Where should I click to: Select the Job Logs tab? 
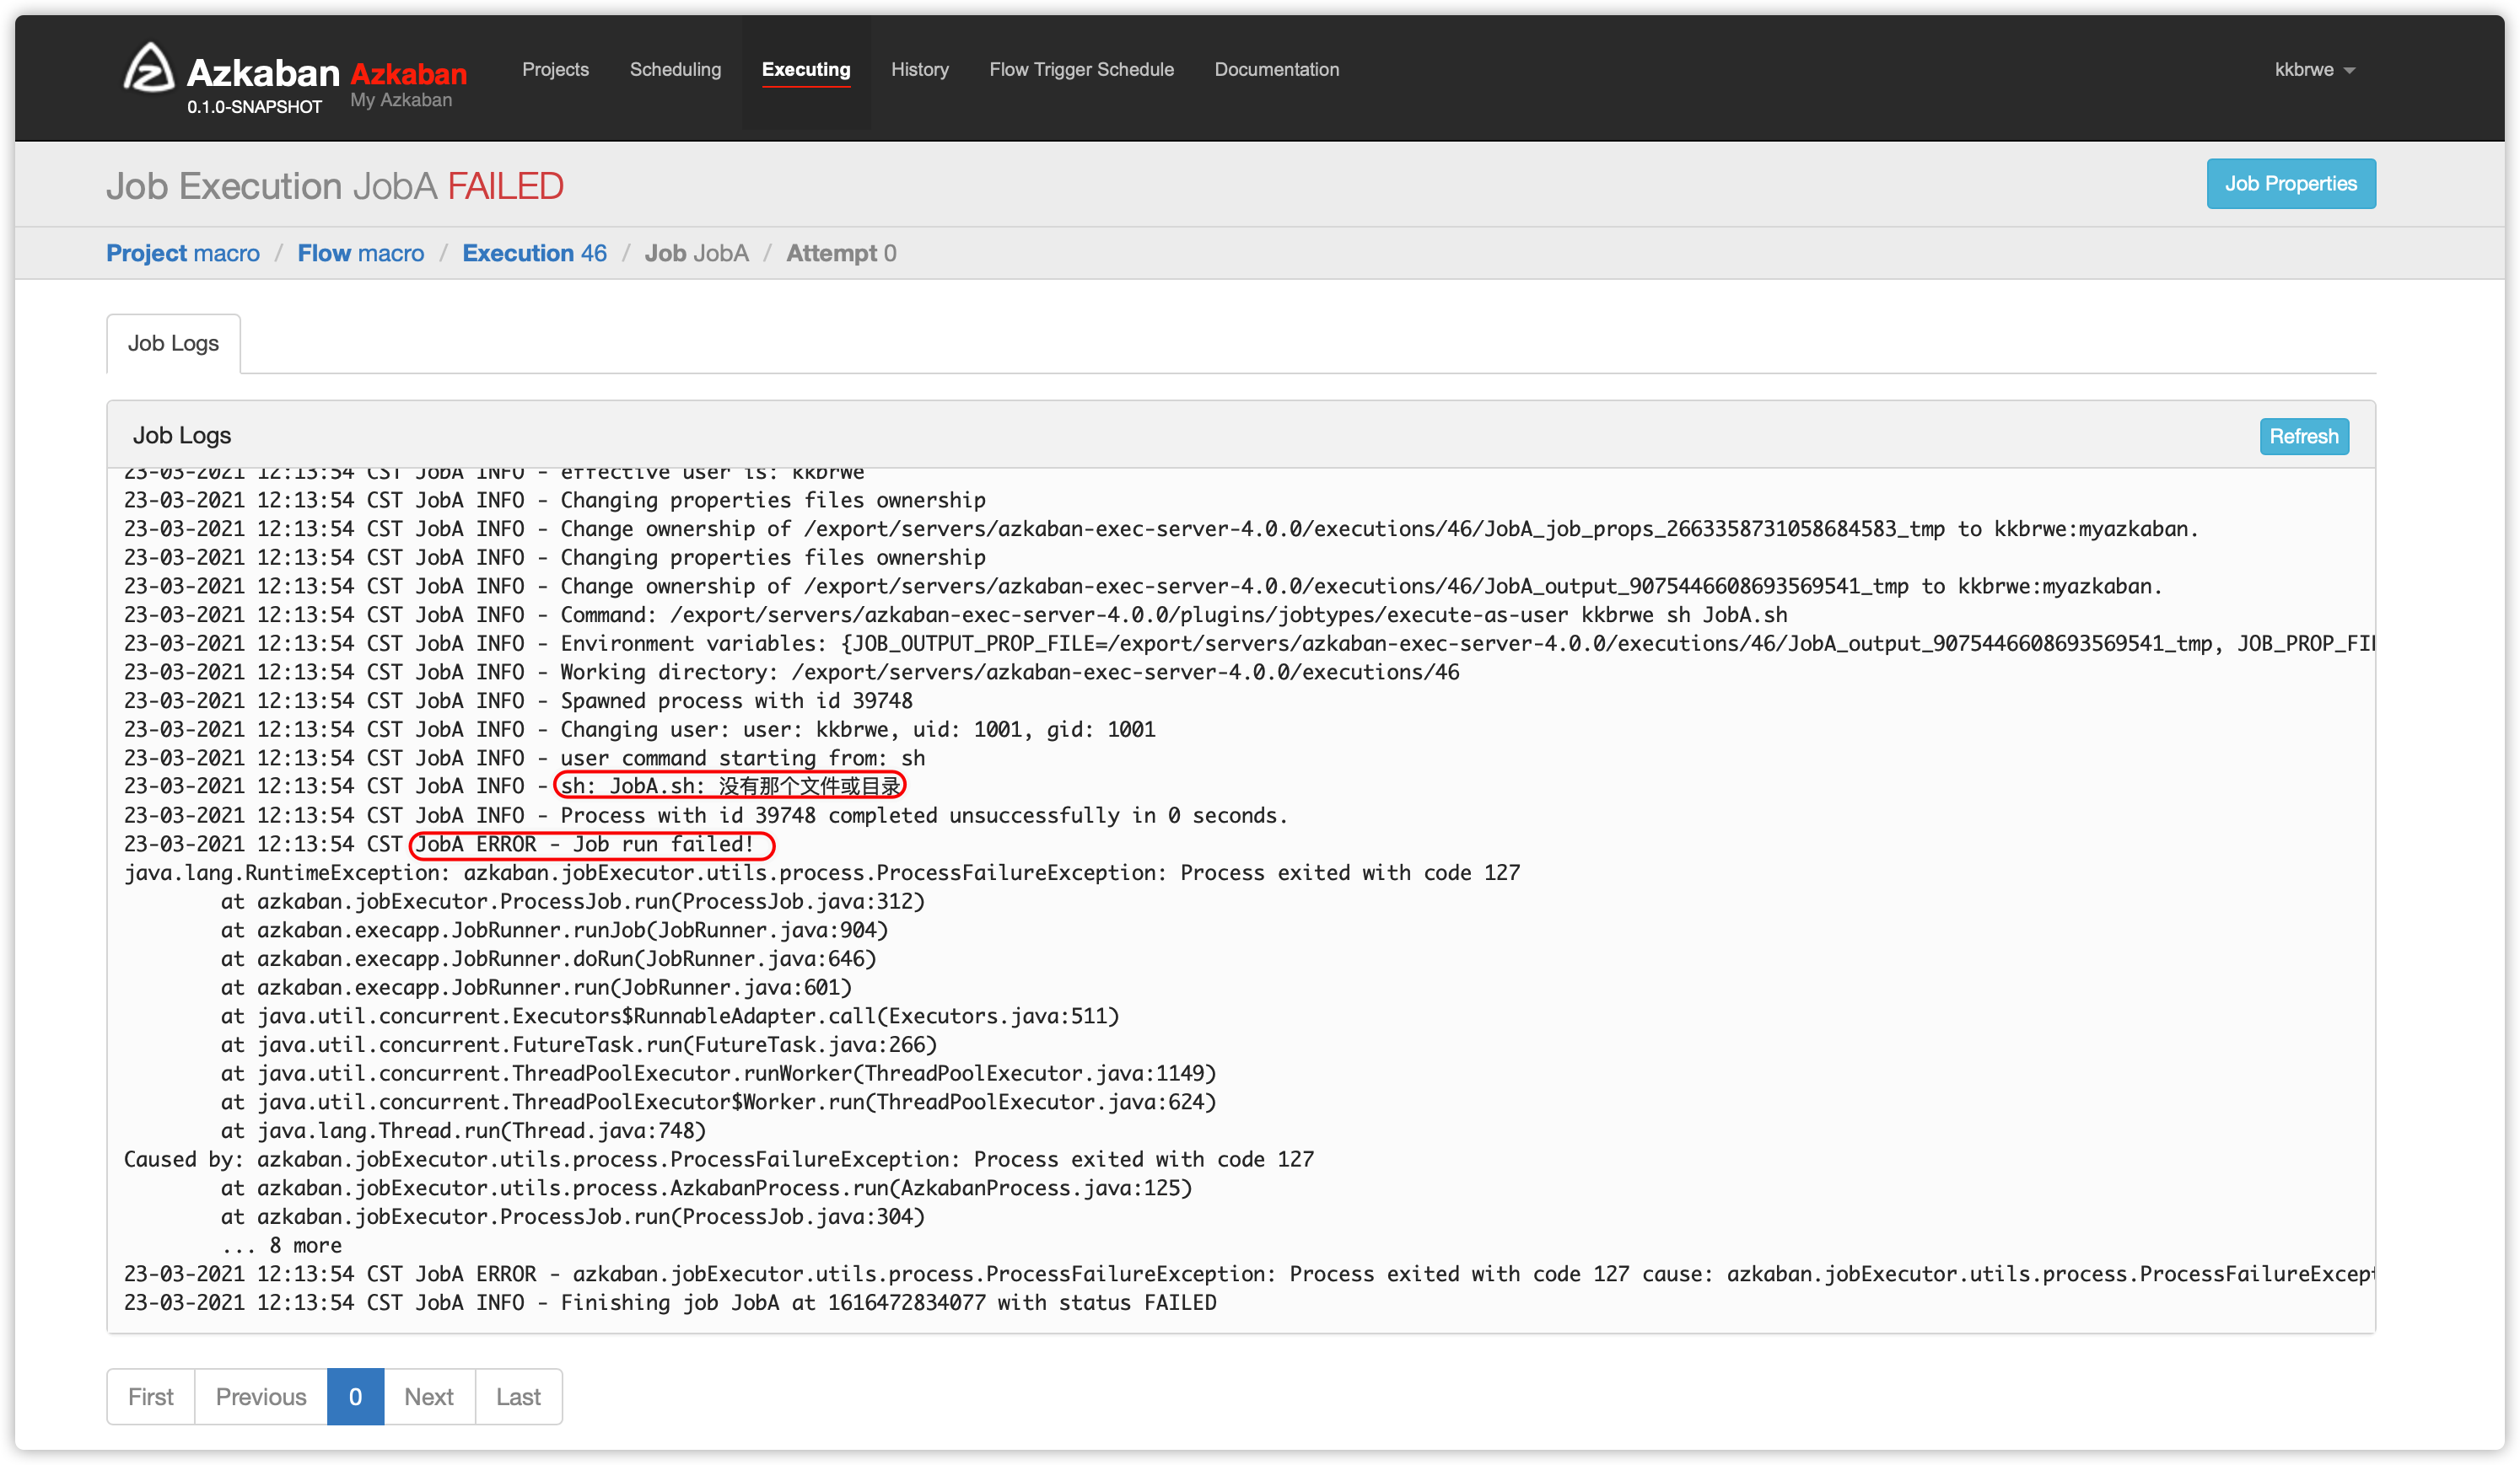point(173,343)
